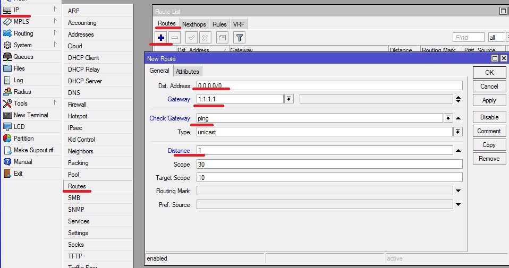Click the blue plus add route icon
Image resolution: width=509 pixels, height=268 pixels.
[x=162, y=38]
